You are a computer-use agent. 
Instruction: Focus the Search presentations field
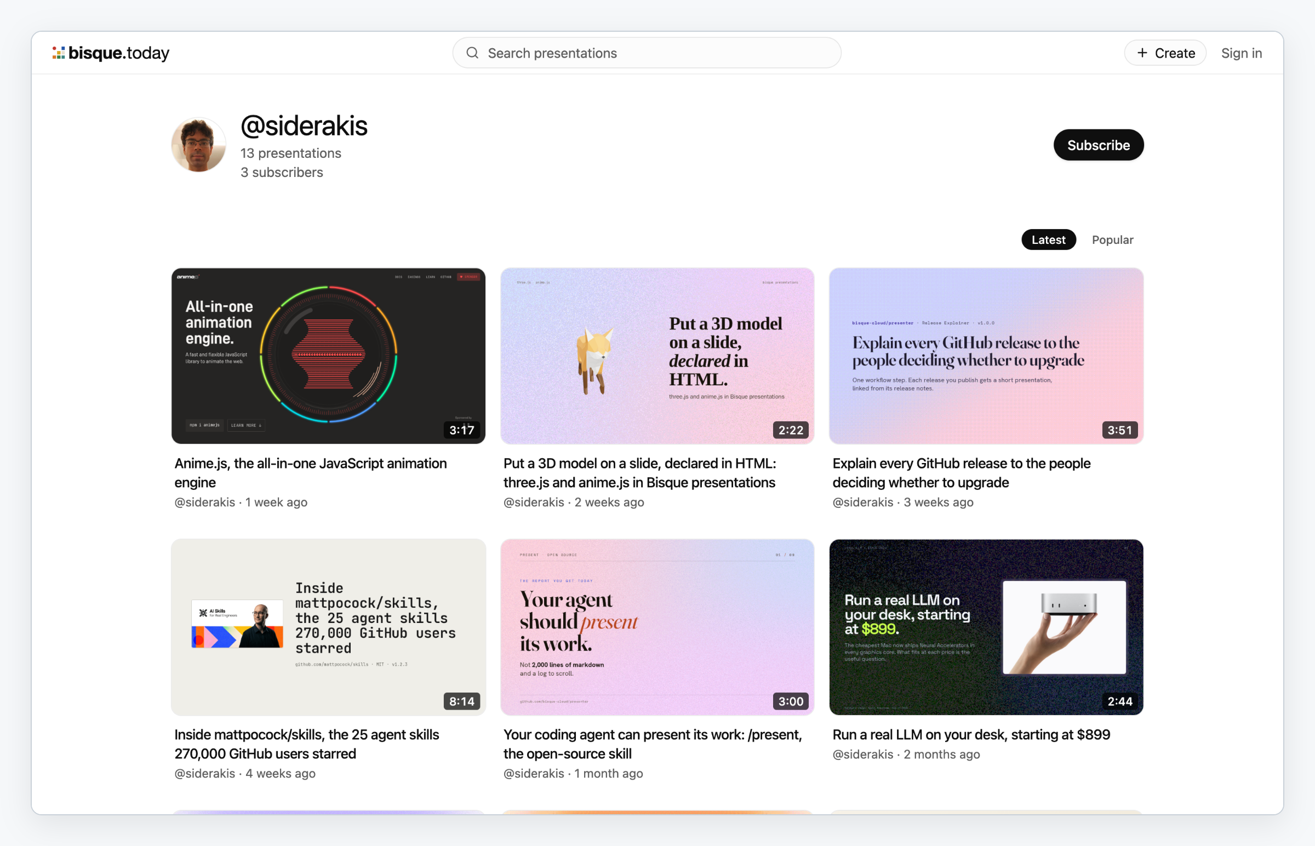coord(647,53)
